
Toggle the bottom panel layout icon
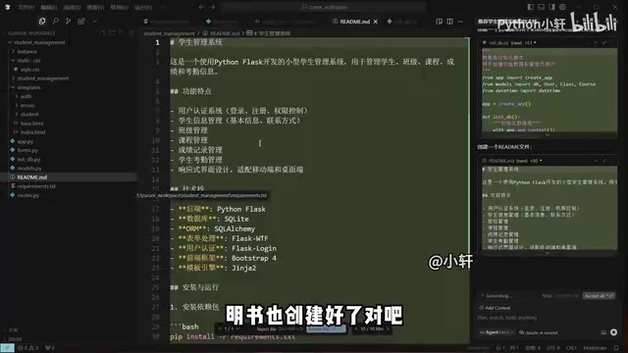541,7
